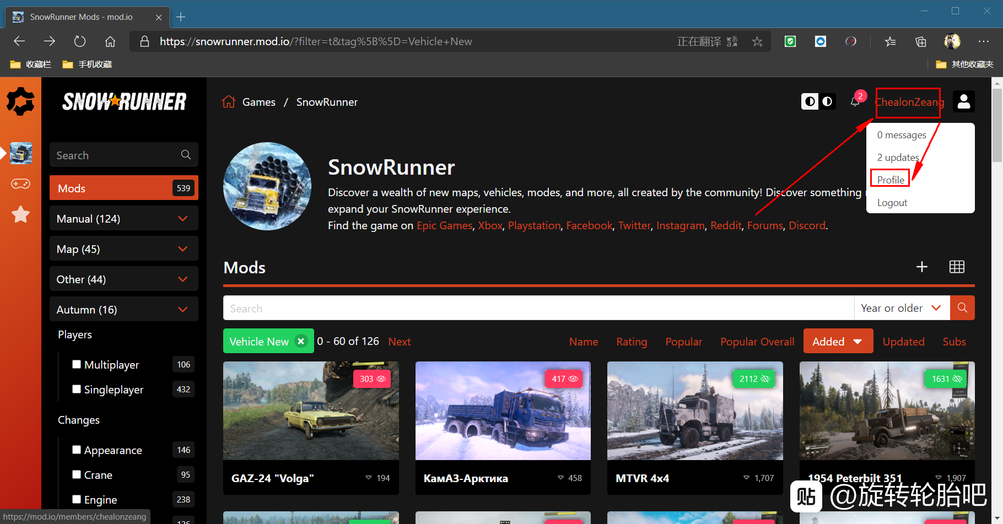Click the ChealonZeang username
Screen dimensions: 1003x524
pos(909,102)
